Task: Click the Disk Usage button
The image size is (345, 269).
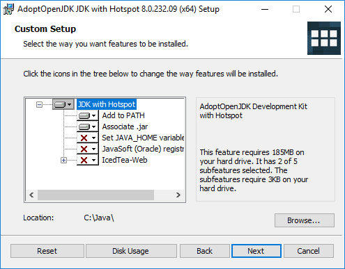Action: click(131, 251)
